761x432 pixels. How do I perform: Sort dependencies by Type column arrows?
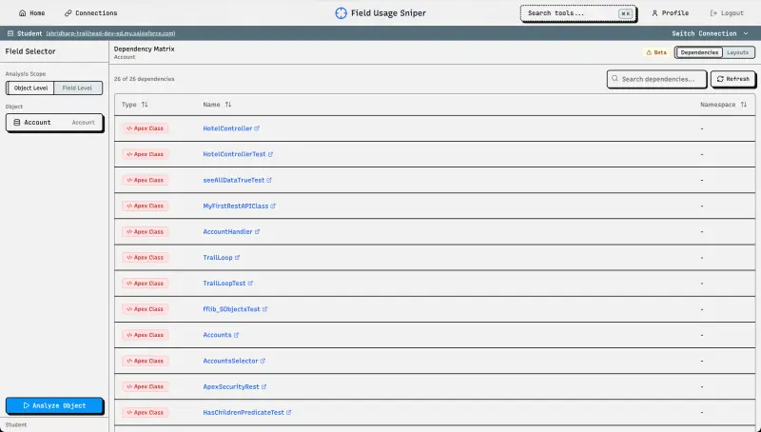tap(145, 105)
